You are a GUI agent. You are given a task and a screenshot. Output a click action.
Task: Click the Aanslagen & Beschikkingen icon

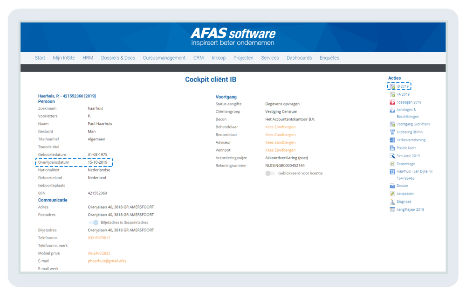(x=392, y=110)
